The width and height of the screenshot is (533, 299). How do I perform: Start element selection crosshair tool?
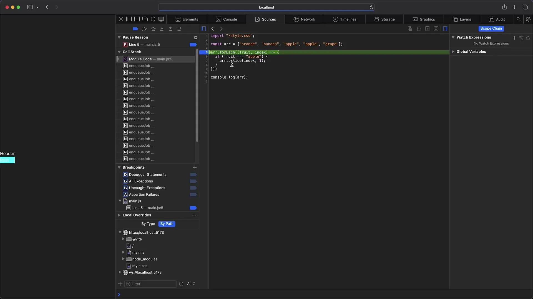pos(153,19)
